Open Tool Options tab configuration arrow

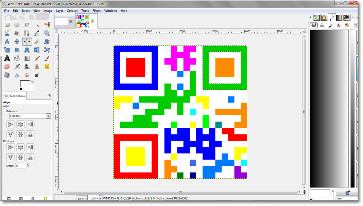point(49,96)
